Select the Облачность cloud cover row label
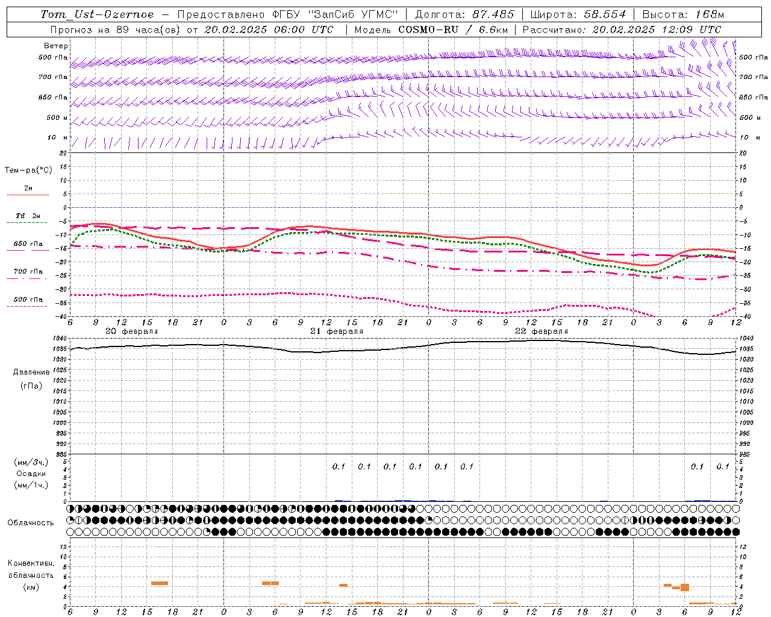771x617 pixels. pos(31,522)
